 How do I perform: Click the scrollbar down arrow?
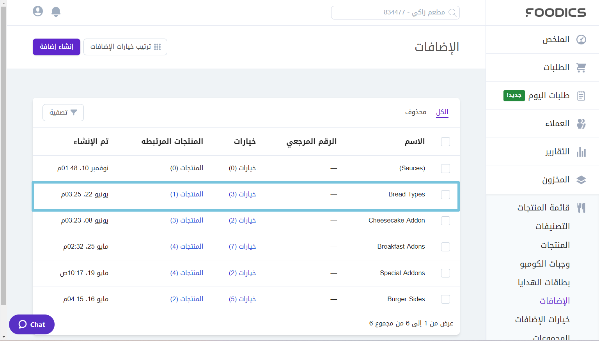point(4,337)
